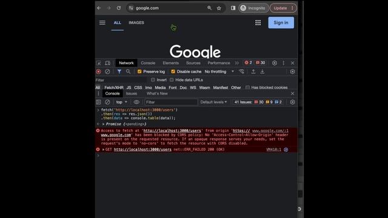Image resolution: width=388 pixels, height=218 pixels.
Task: Open the top context dropdown
Action: click(121, 102)
